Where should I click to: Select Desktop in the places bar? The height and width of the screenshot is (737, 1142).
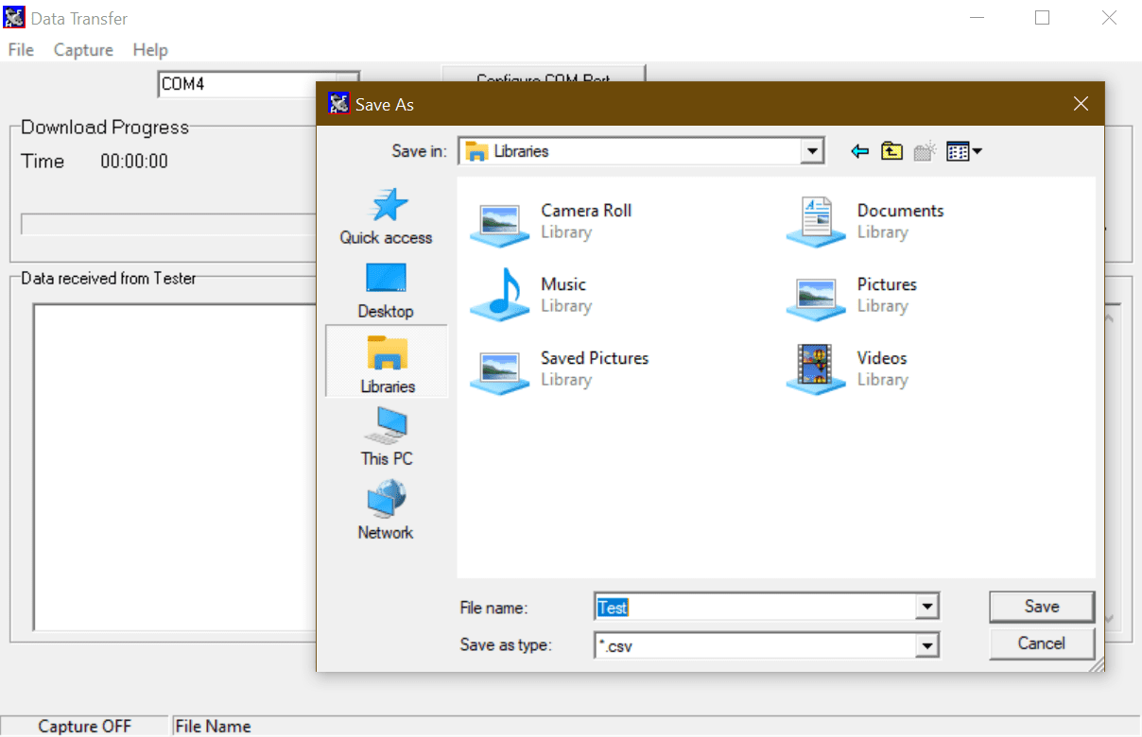pos(386,290)
